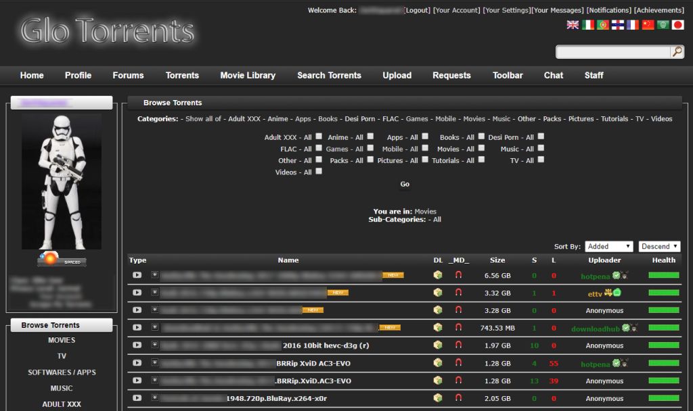Screen dimensions: 693x411
Task: Click the Logout link at the top
Action: click(417, 10)
